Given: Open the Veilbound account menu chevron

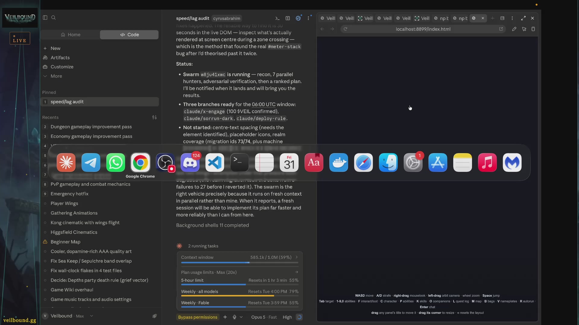Looking at the screenshot, I should coord(91,316).
